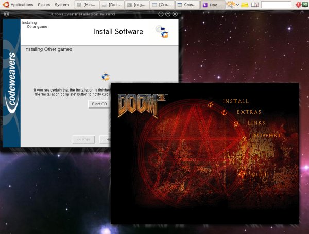Click the Eject CD button

pos(99,104)
